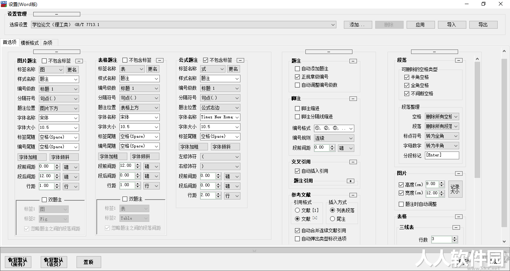Click 更名 button in 表格题注
This screenshot has width=510, height=271.
tap(153, 69)
